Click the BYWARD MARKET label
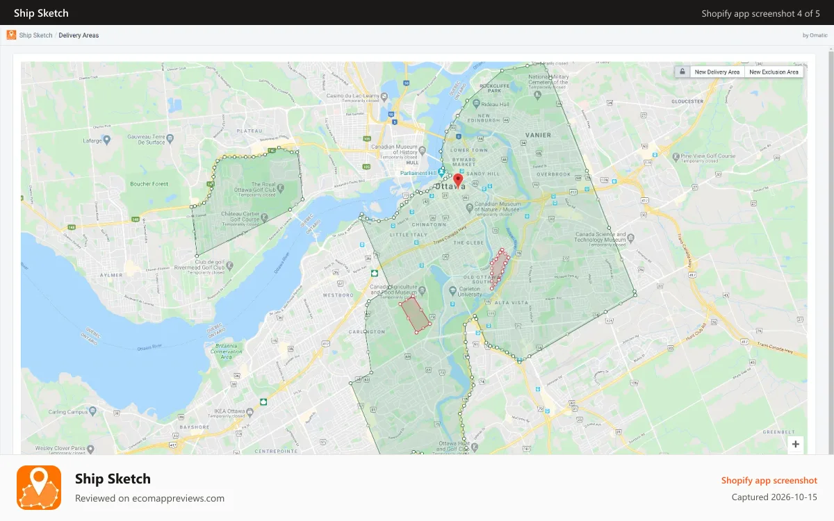The image size is (834, 521). pyautogui.click(x=464, y=161)
